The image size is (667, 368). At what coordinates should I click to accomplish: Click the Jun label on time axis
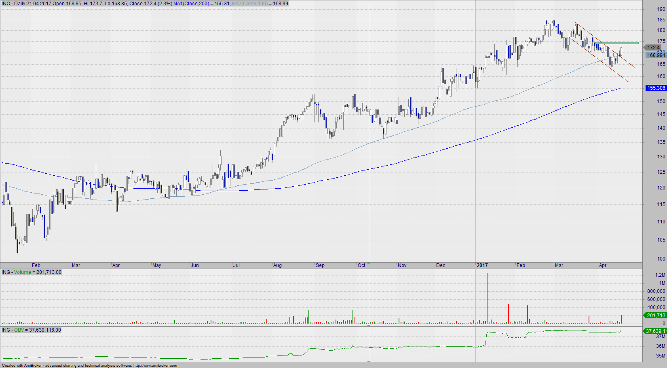pyautogui.click(x=195, y=265)
